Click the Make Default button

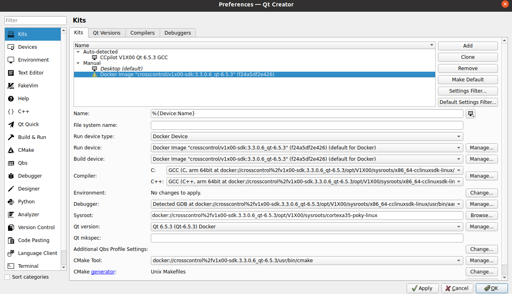coord(467,80)
